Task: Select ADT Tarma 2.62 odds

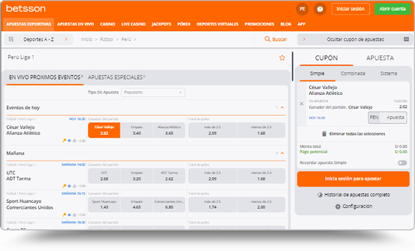Action: 169,176
